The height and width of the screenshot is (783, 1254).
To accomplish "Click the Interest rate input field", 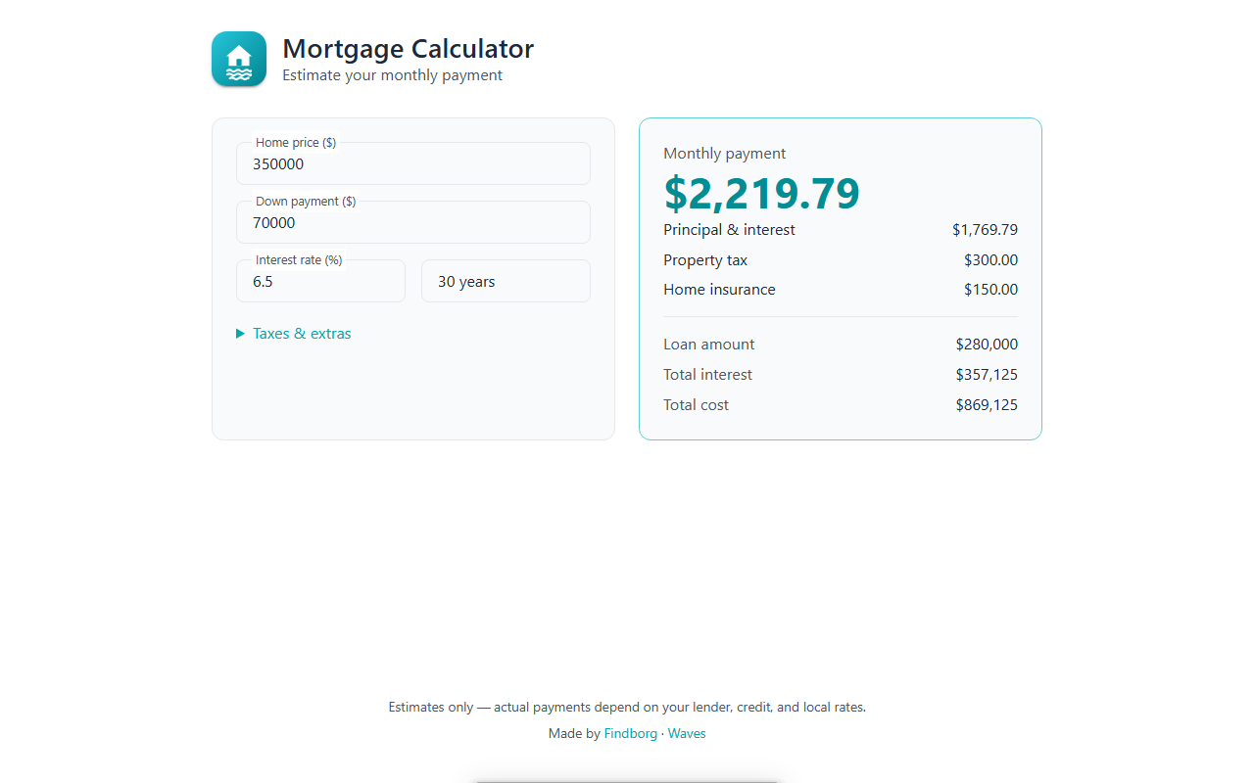I will pos(320,281).
